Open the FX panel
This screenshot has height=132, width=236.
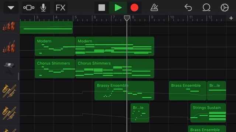60,8
